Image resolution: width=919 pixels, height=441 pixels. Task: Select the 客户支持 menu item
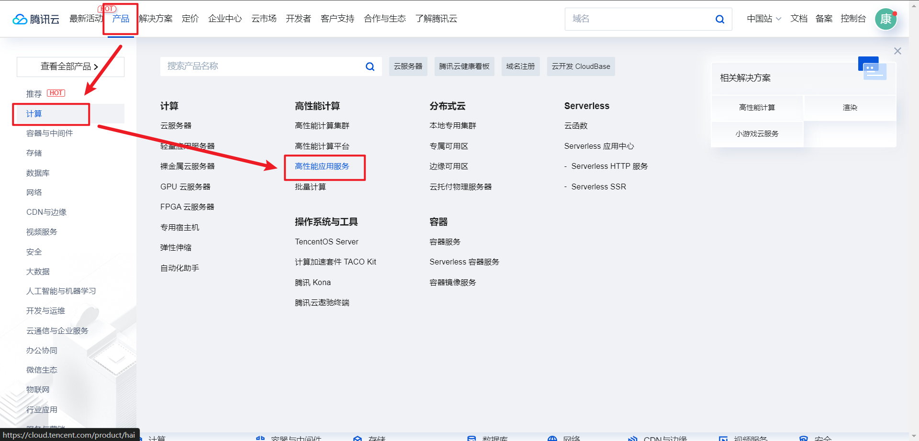tap(337, 19)
